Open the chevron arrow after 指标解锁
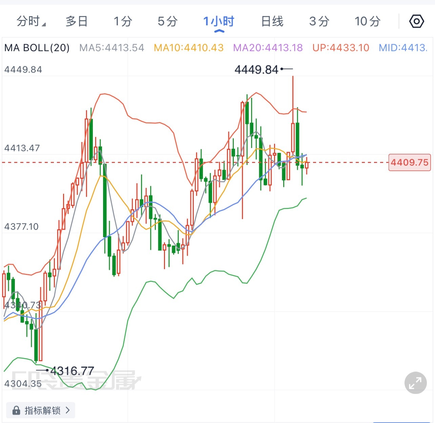 click(x=68, y=410)
